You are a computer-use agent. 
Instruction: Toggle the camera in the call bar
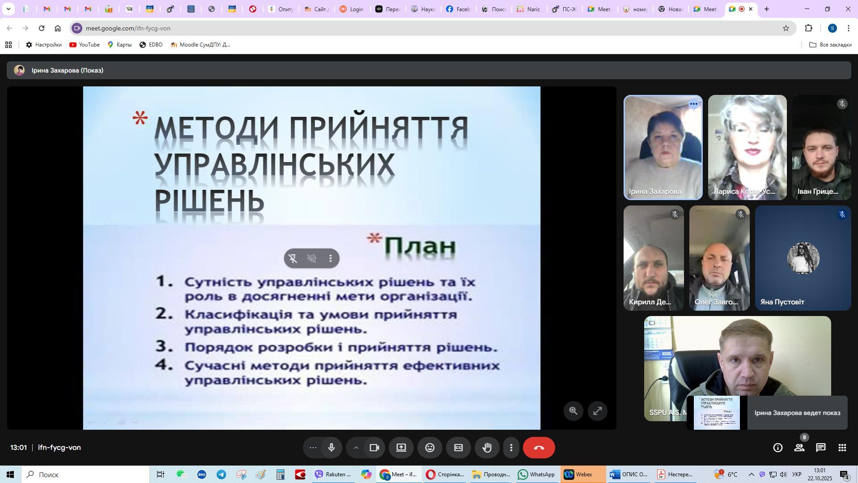point(374,448)
